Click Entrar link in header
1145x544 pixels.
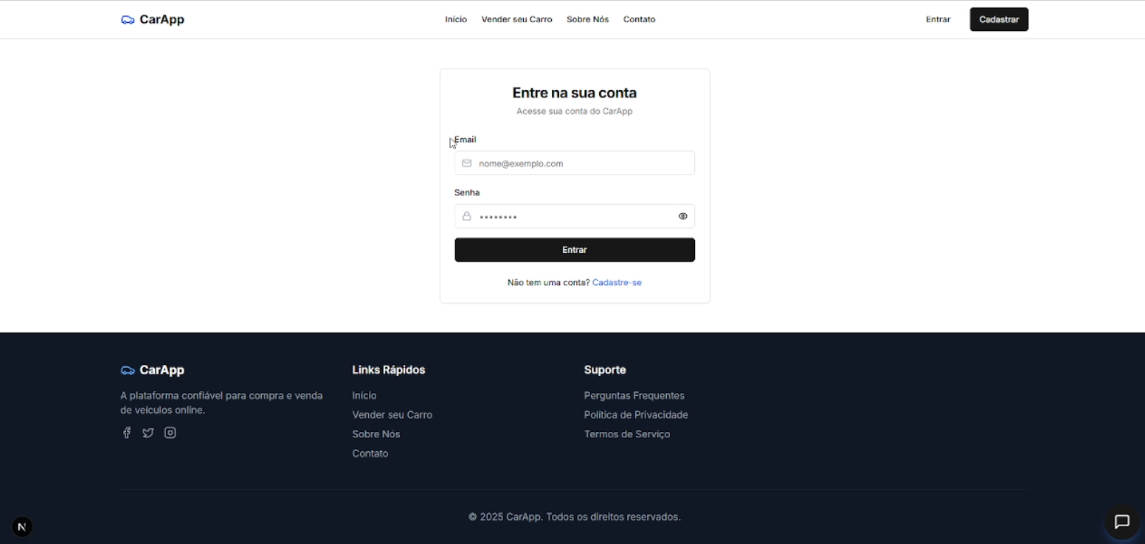click(938, 20)
